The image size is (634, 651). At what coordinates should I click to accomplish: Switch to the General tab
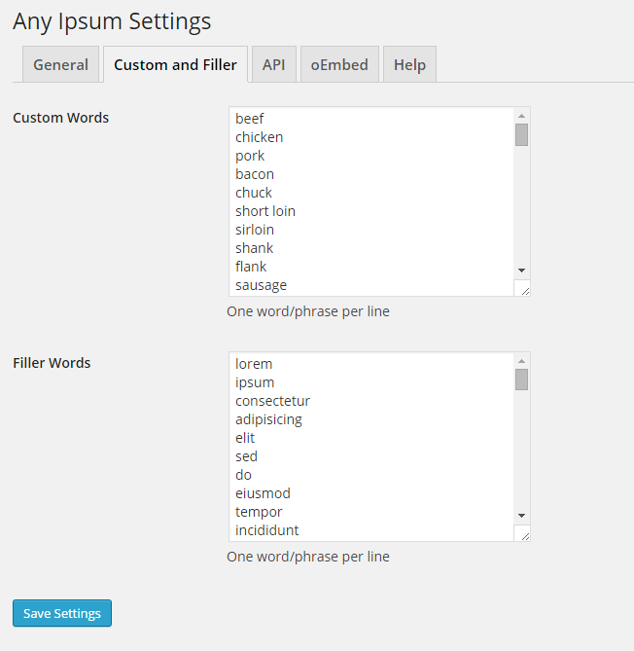(x=60, y=65)
